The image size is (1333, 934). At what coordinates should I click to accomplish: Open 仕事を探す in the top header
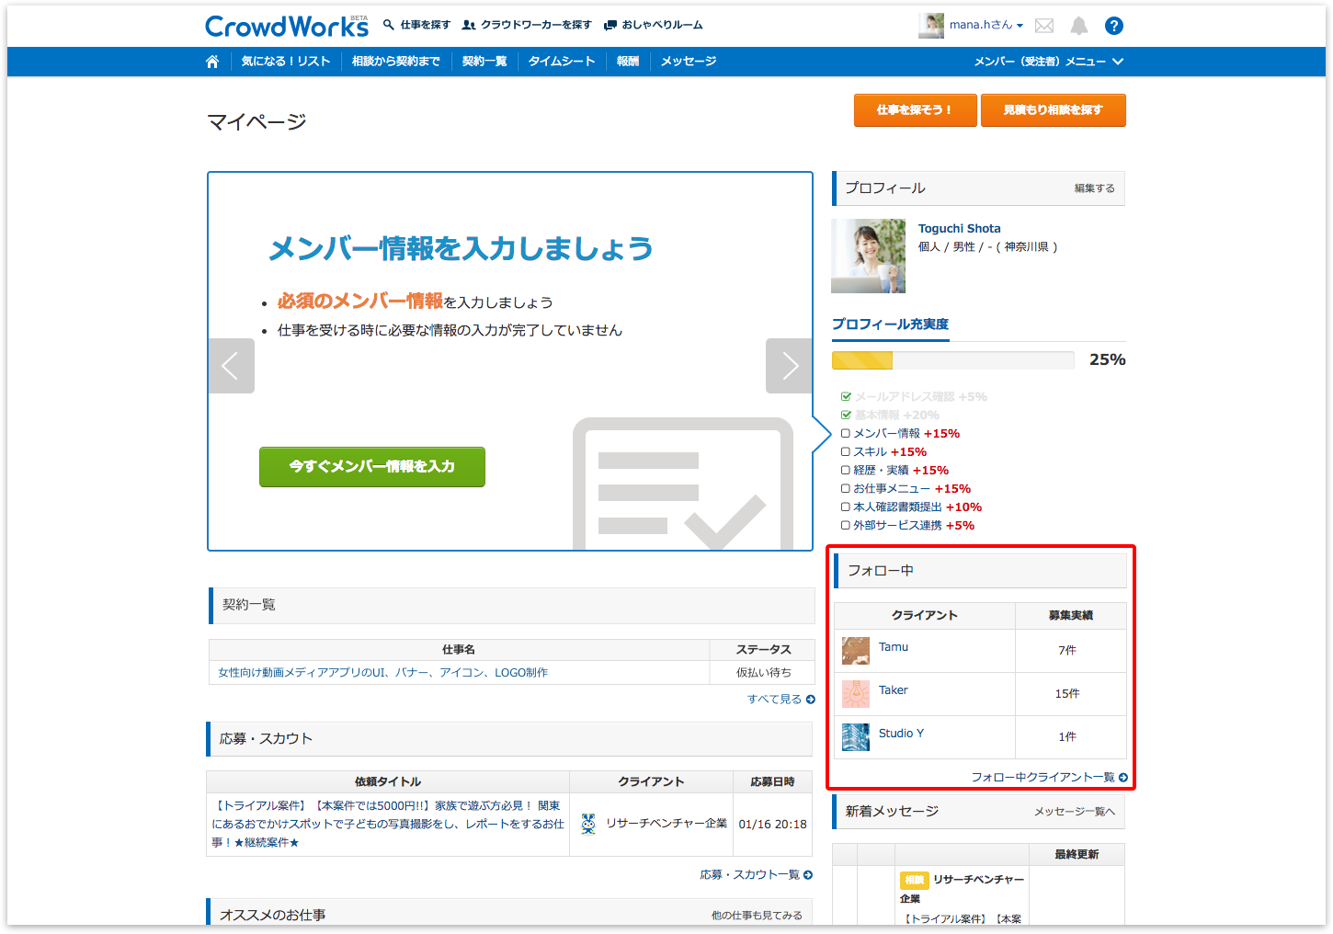point(417,25)
